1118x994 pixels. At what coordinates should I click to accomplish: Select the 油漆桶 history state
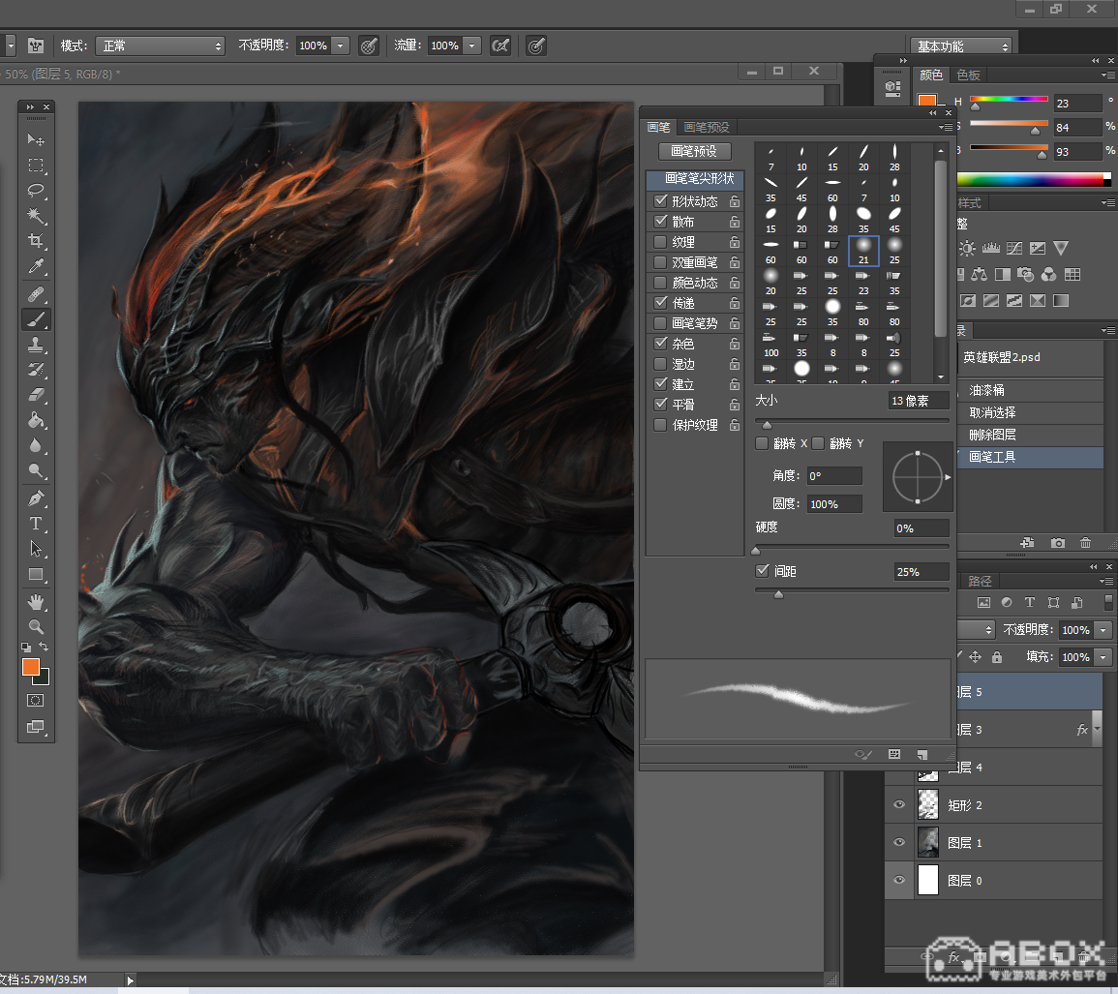click(1030, 390)
